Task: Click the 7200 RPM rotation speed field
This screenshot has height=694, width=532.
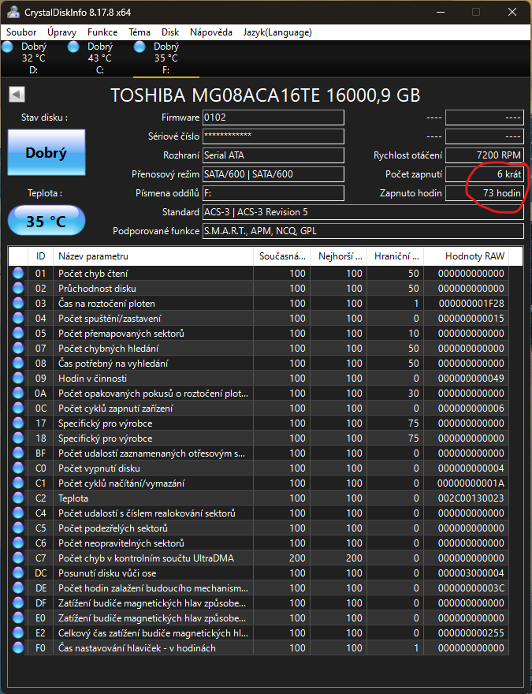Action: point(485,155)
